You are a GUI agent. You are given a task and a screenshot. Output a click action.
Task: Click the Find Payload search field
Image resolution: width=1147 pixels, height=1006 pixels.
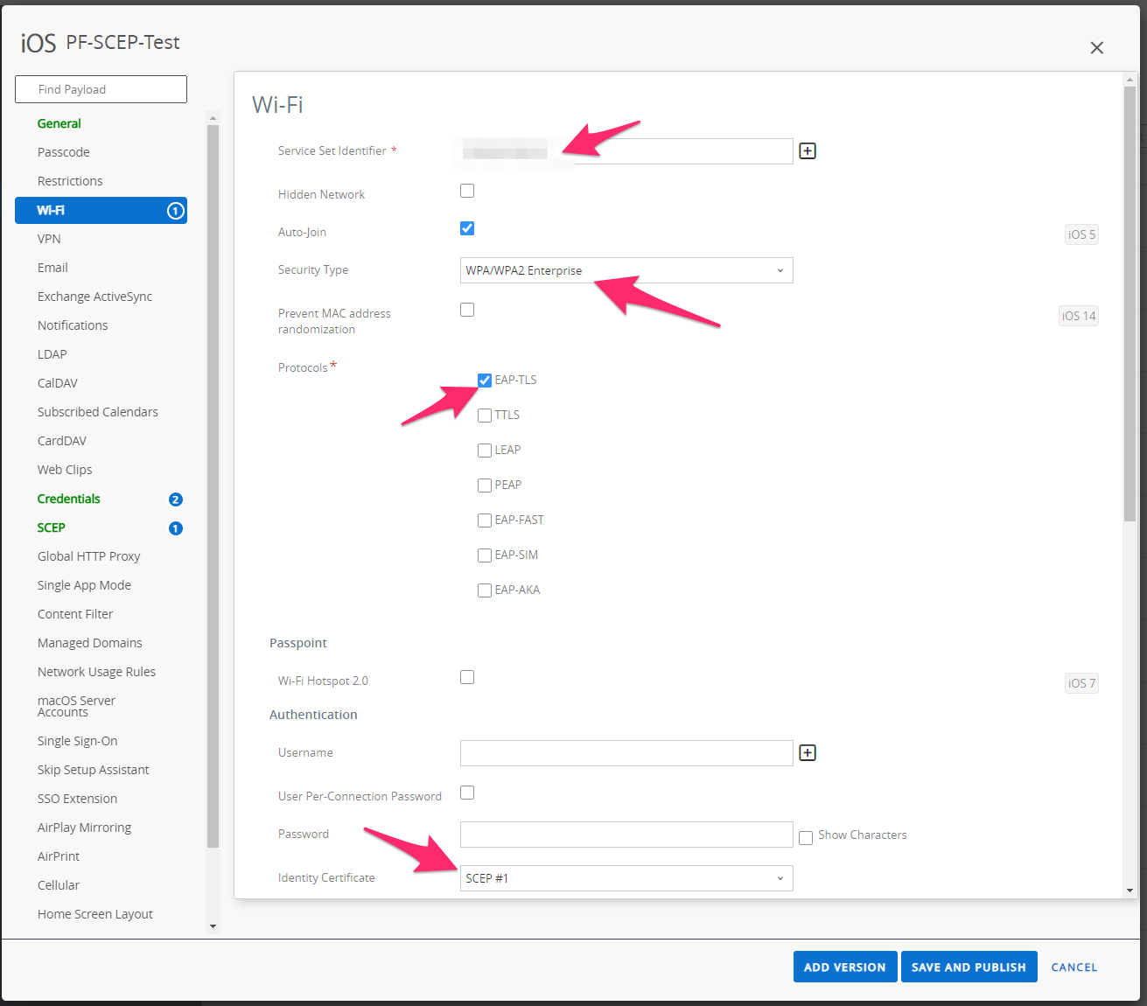tap(101, 88)
